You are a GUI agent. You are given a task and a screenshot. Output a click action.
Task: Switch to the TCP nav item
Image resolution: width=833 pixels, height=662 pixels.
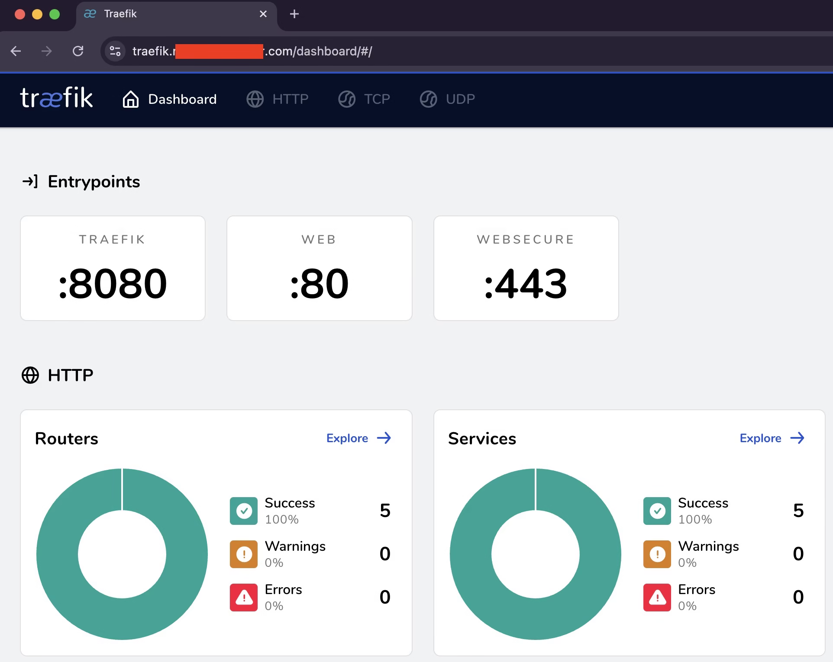click(x=364, y=99)
